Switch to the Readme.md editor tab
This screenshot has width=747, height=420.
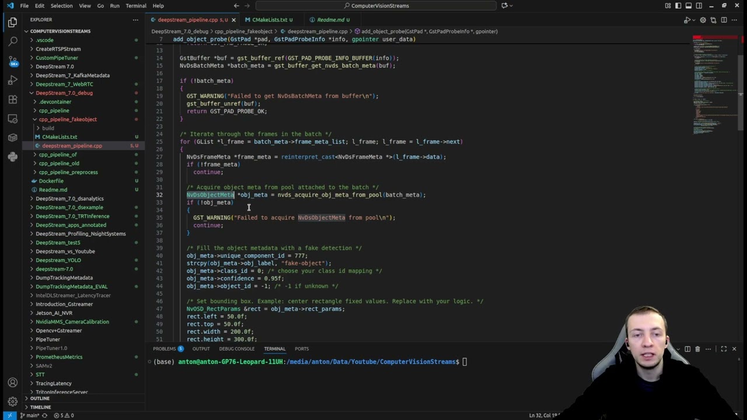330,20
